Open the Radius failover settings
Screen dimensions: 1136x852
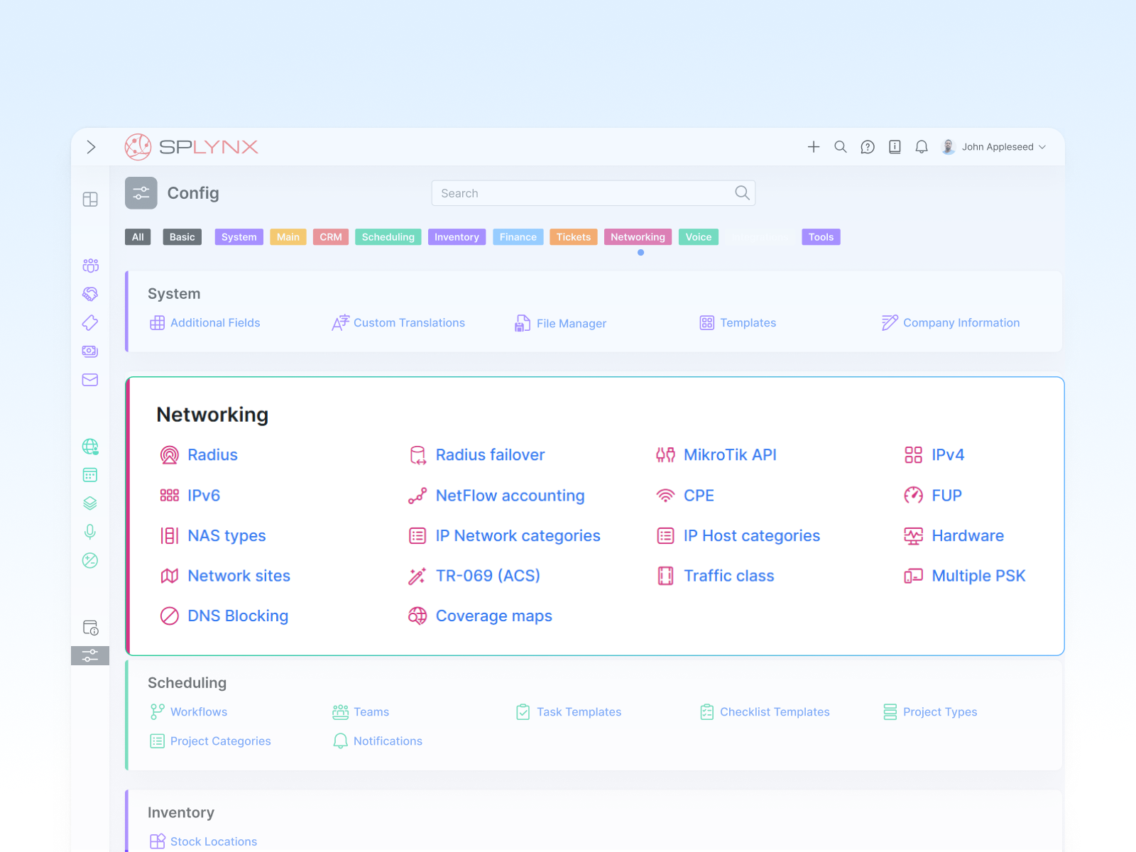(x=490, y=455)
